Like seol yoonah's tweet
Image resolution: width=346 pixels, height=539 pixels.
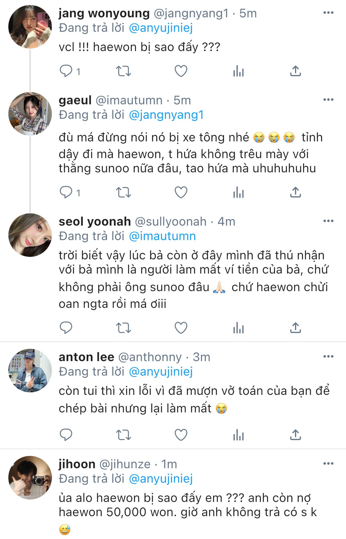coord(181,328)
